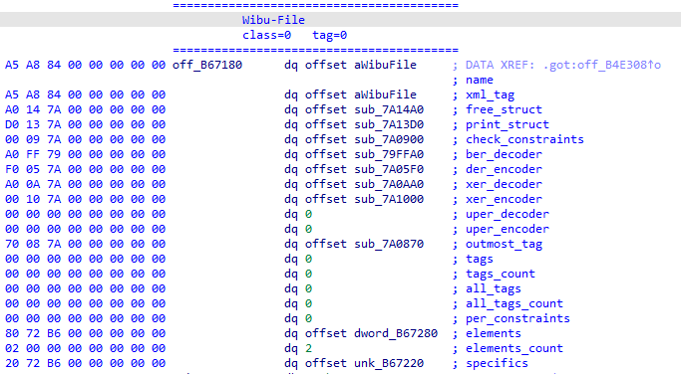The image size is (681, 374).
Task: Select hex bytes 02 00 00 row
Action: 85,348
